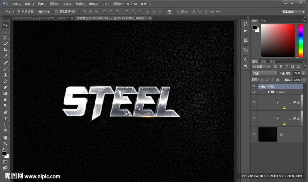Open the Paragraph panel icon
The height and width of the screenshot is (182, 308).
pos(245,66)
